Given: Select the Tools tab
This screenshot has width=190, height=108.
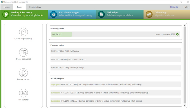Looking at the screenshot, I should coord(19,7).
